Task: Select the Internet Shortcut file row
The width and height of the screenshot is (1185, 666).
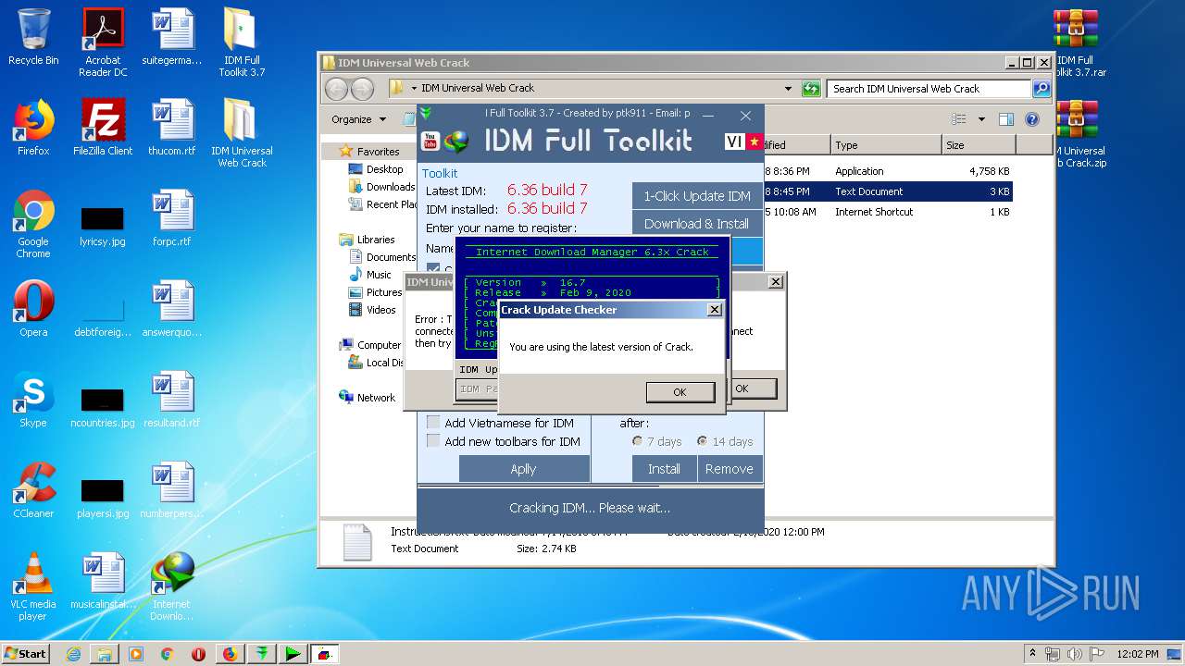Action: (889, 212)
